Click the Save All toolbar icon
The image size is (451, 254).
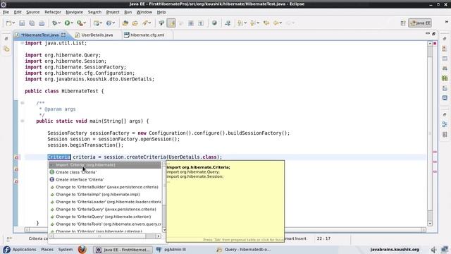click(x=32, y=23)
